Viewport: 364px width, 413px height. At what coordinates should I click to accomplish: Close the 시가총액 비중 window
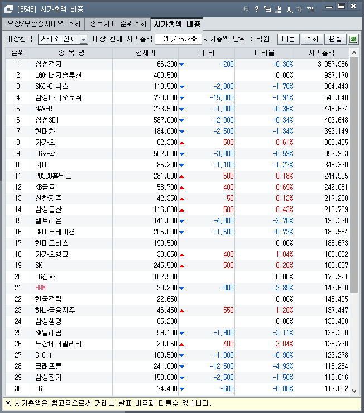353,6
